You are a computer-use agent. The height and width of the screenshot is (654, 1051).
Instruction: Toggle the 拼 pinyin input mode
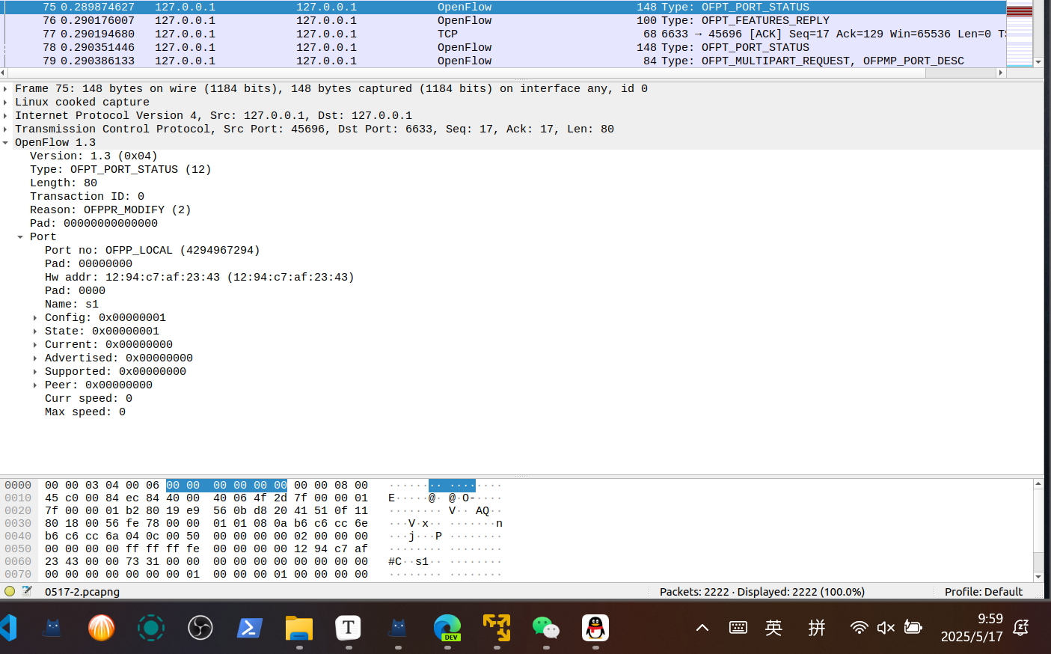[816, 627]
